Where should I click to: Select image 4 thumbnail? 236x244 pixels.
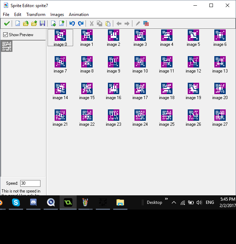(167, 35)
